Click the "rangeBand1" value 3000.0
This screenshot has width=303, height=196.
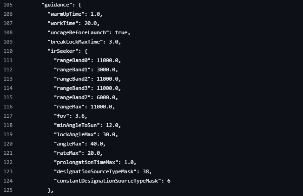coord(108,70)
